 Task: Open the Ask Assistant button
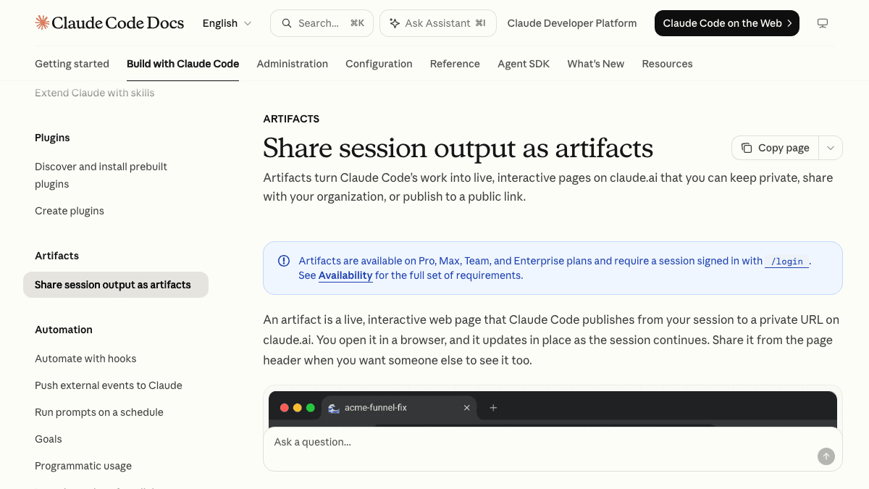click(438, 23)
